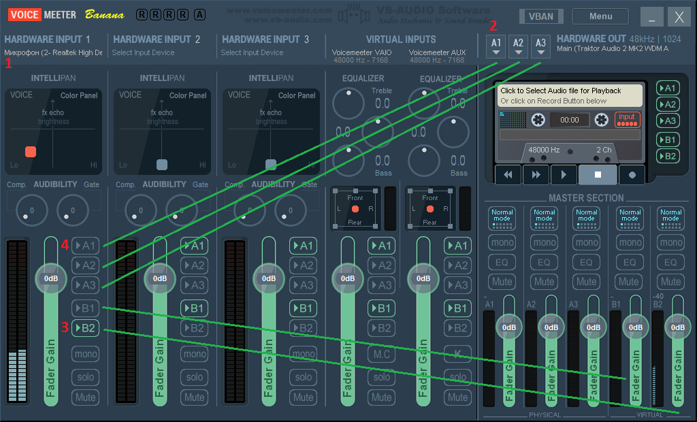This screenshot has width=697, height=422.
Task: Toggle recorder output to A3 bus
Action: point(668,120)
